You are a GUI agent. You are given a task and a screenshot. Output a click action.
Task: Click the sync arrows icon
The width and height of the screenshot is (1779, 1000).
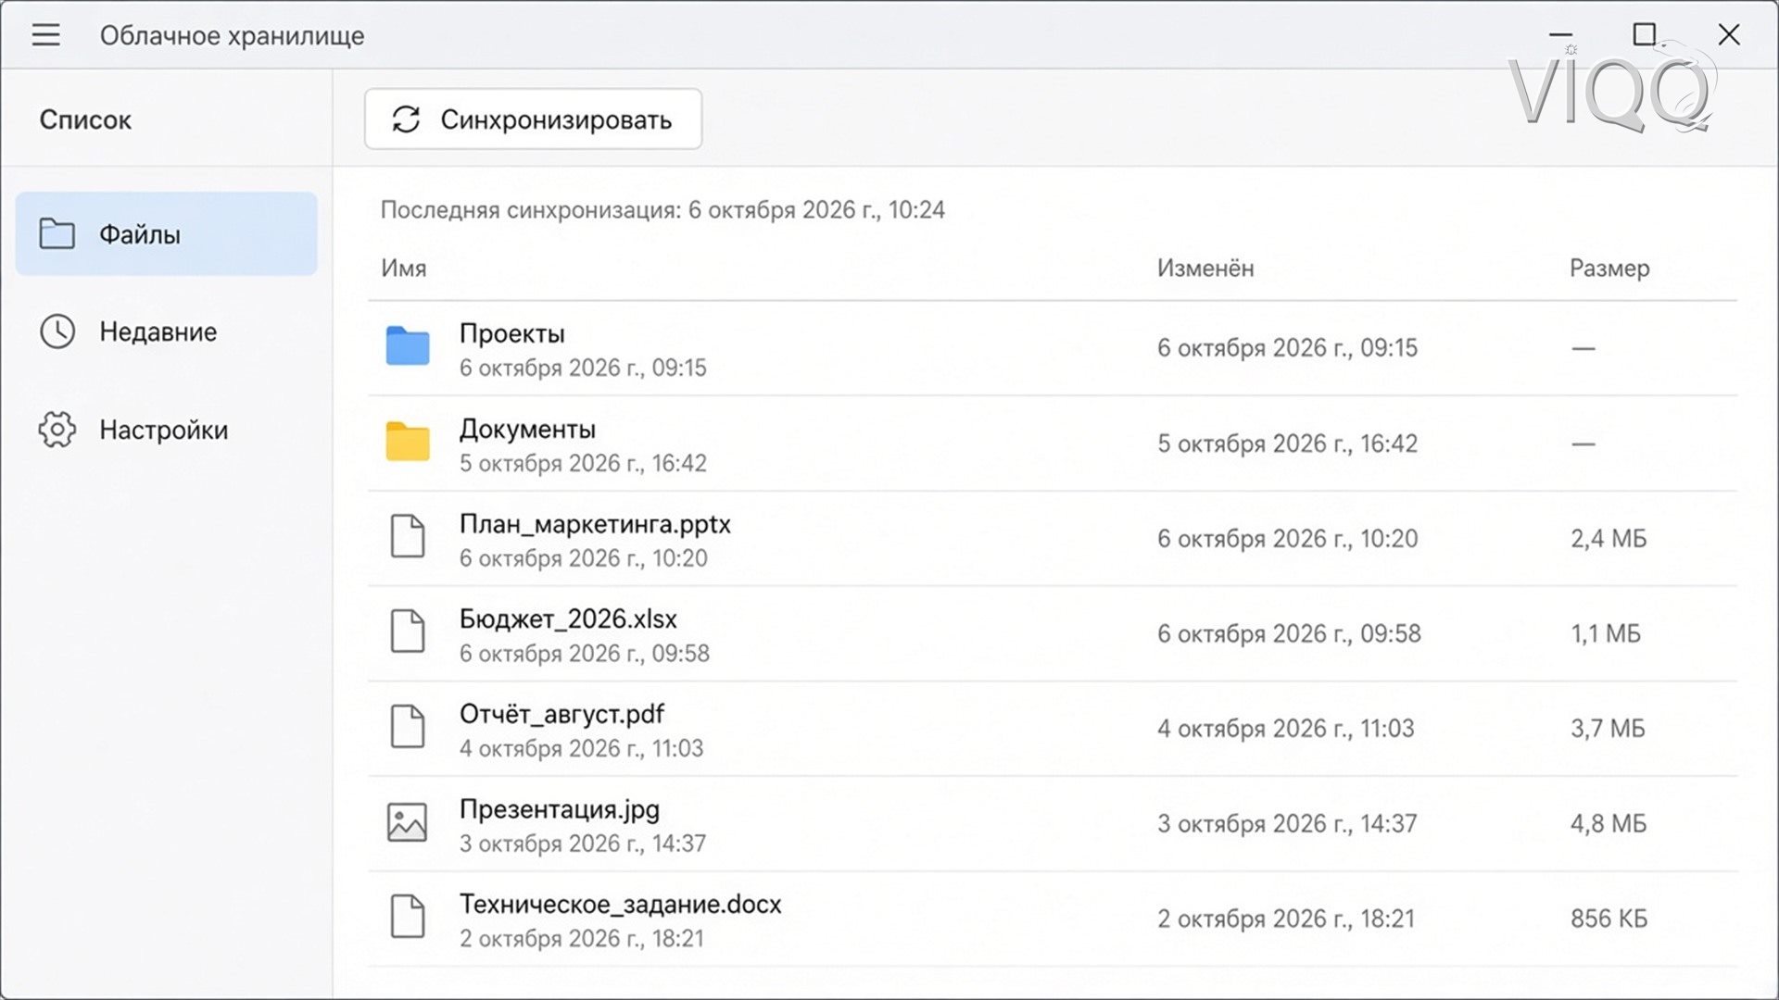tap(406, 119)
